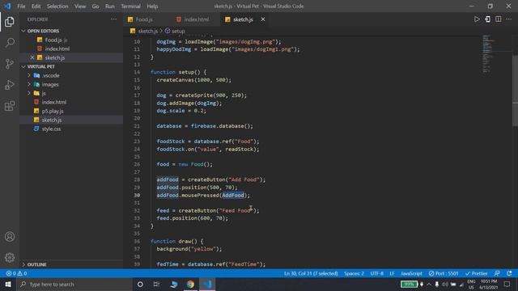This screenshot has height=291, width=518.
Task: Open Explorer panel ellipsis menu
Action: click(113, 19)
